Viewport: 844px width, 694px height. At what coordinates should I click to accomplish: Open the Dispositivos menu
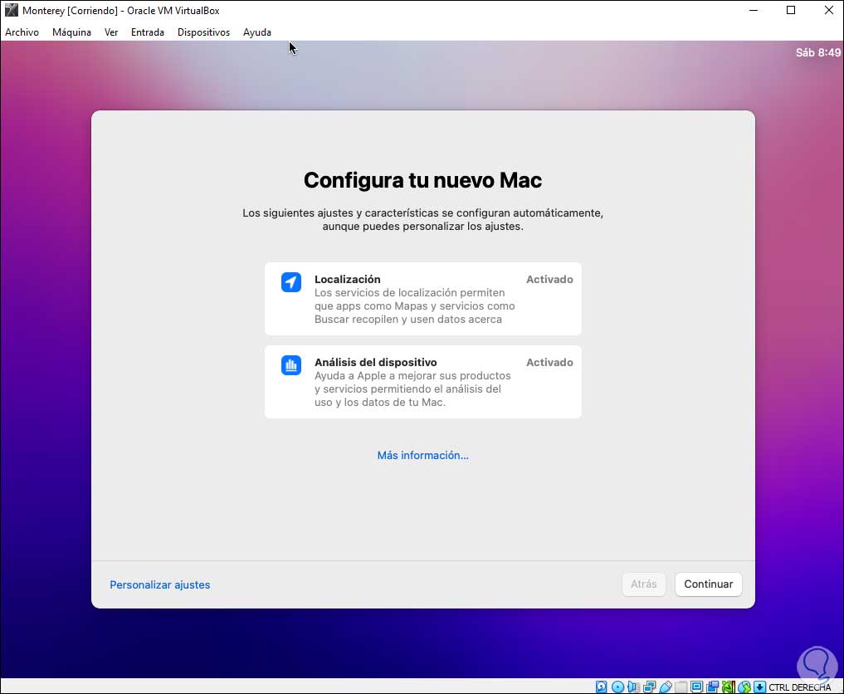[203, 32]
